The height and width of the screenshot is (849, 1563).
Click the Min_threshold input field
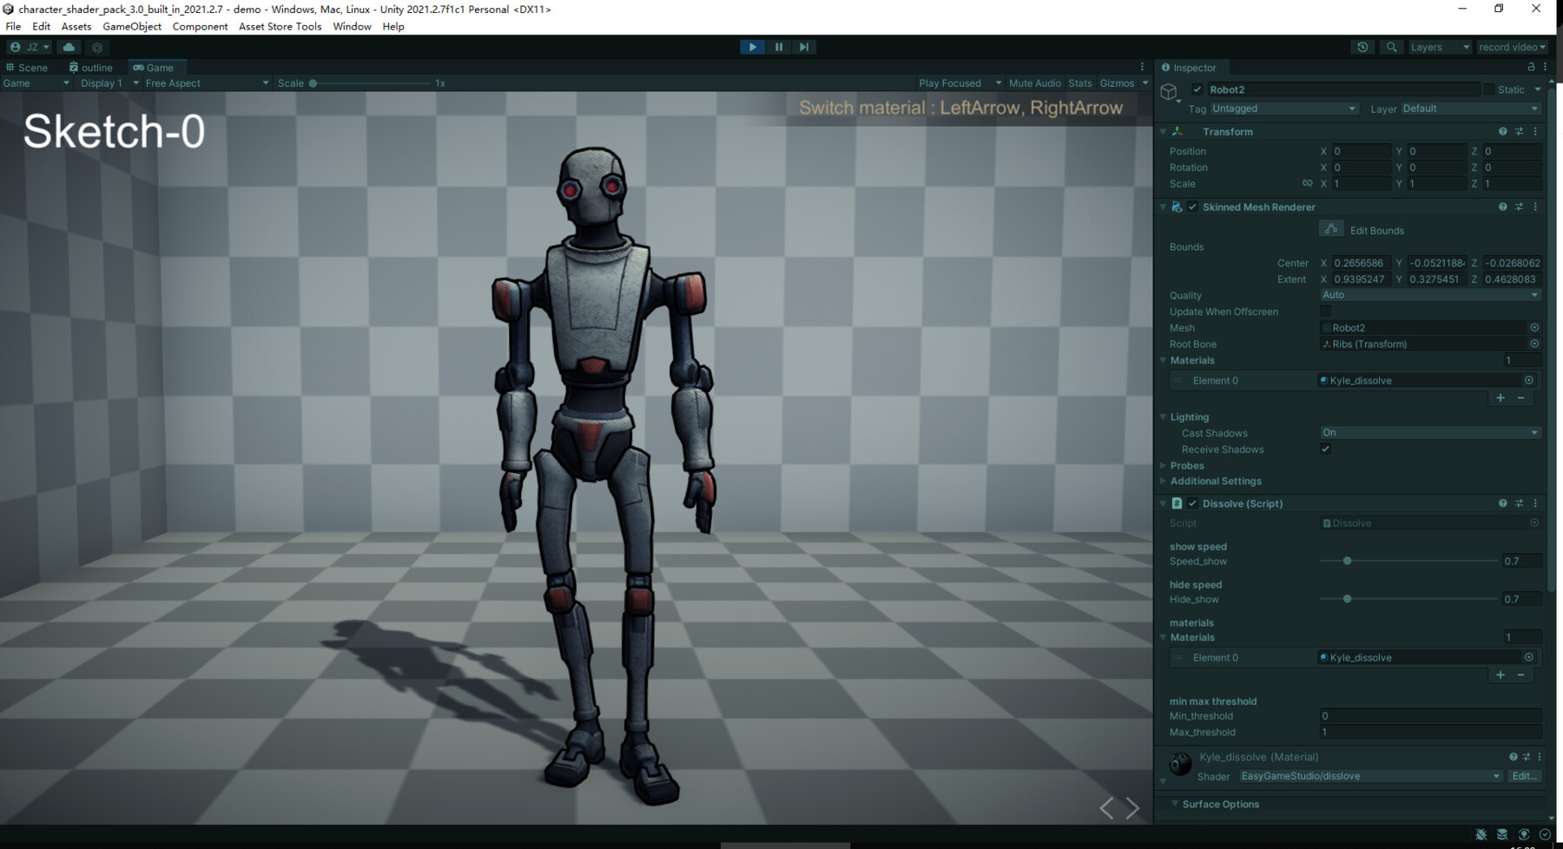click(1429, 716)
